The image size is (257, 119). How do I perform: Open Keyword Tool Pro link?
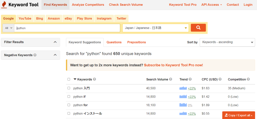point(183,5)
